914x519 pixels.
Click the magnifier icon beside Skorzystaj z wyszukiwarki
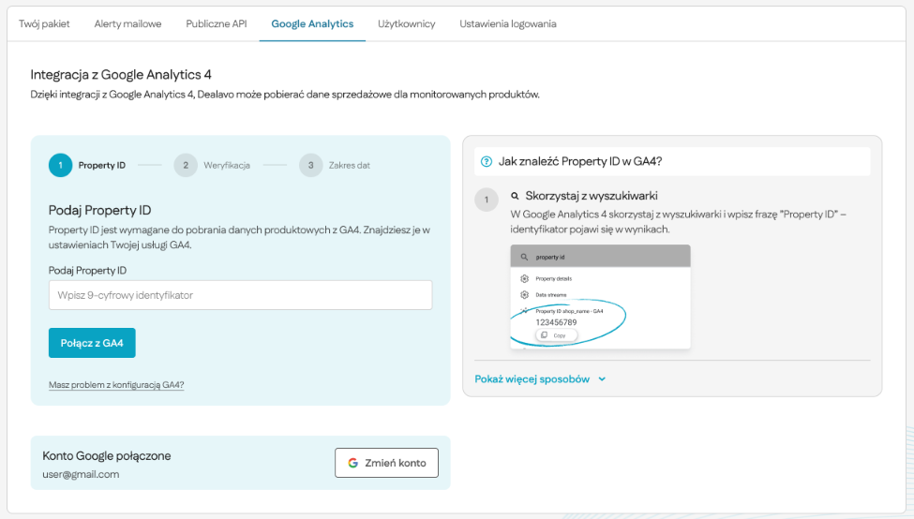515,196
